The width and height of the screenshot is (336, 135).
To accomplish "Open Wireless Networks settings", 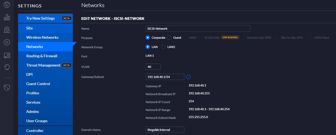I will (45, 37).
